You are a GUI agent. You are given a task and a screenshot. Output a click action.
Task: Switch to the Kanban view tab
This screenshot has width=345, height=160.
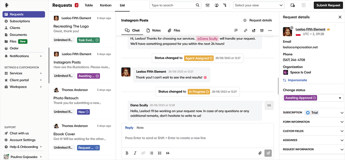106,5
